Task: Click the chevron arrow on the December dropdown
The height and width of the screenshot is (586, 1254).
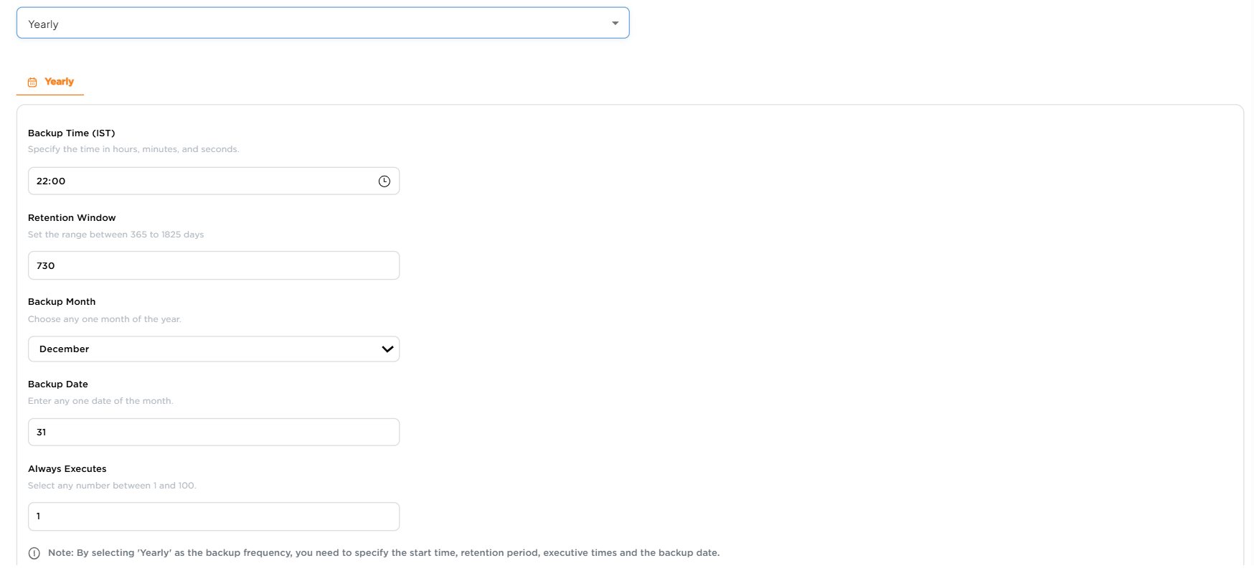Action: pyautogui.click(x=387, y=349)
